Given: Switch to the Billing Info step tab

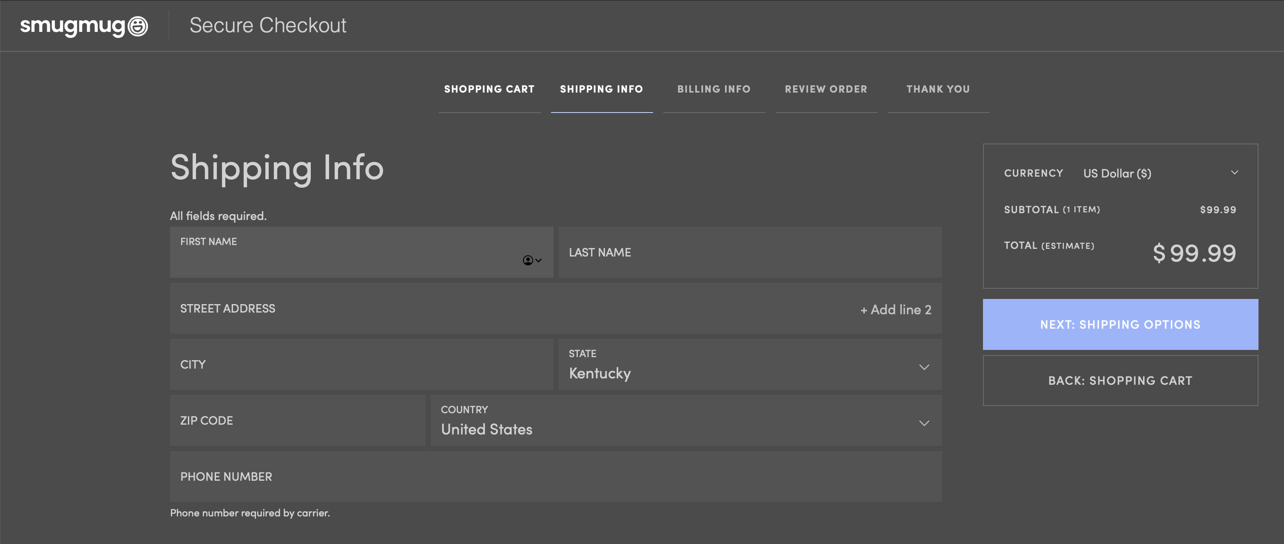Looking at the screenshot, I should pyautogui.click(x=713, y=89).
